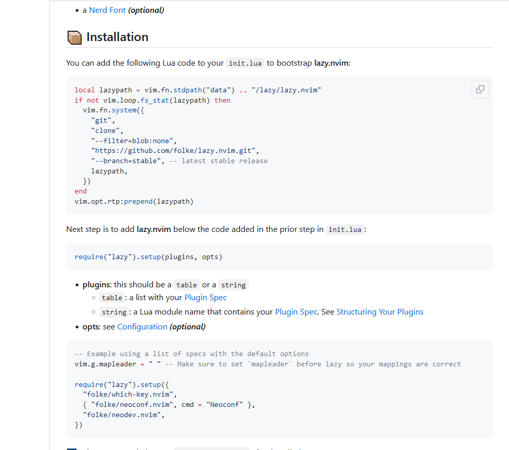The width and height of the screenshot is (509, 450).
Task: Click the '-- Example using a list of specs' comment
Action: point(192,354)
